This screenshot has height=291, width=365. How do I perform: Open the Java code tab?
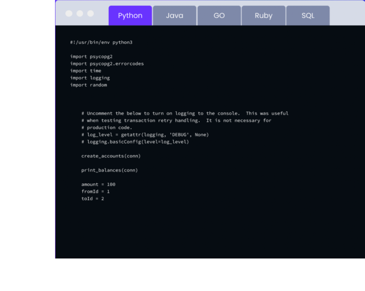[x=174, y=15]
